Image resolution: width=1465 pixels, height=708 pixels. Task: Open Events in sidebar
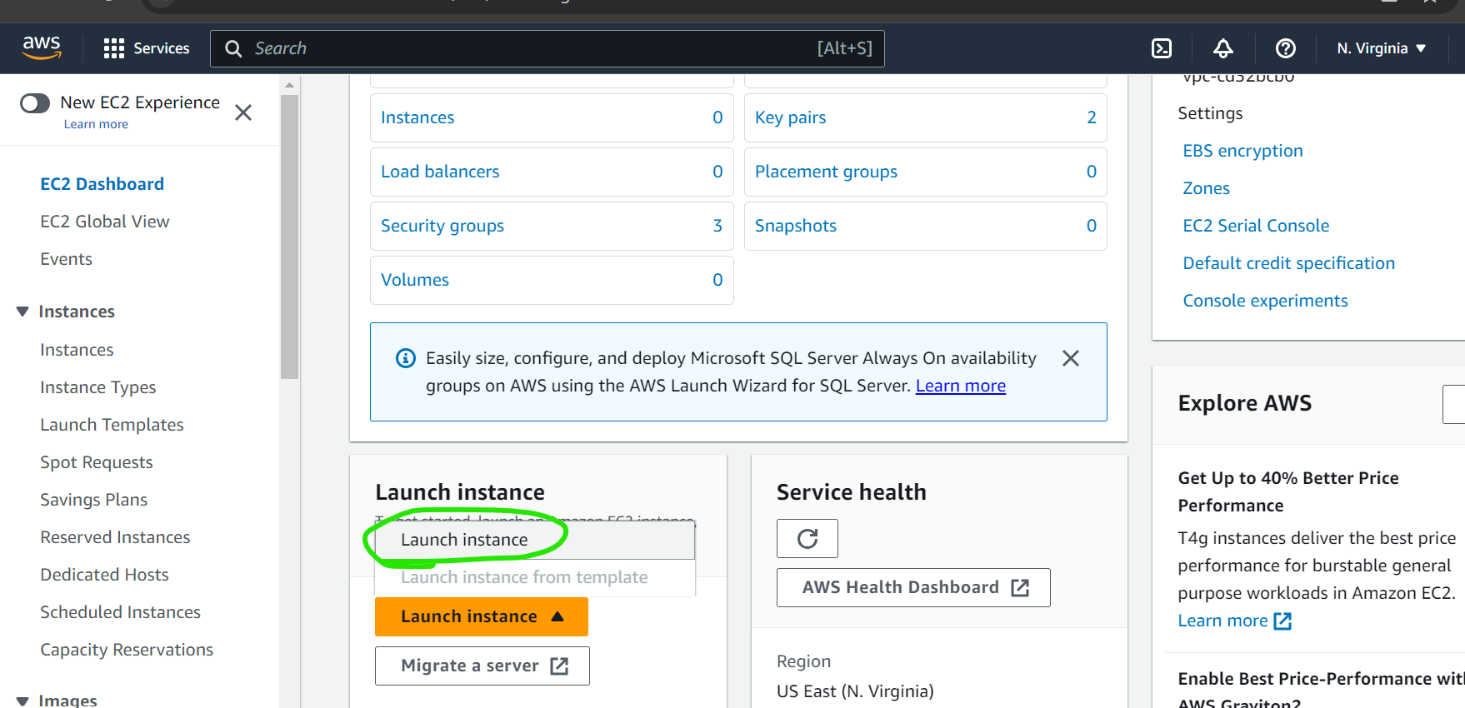pos(67,259)
